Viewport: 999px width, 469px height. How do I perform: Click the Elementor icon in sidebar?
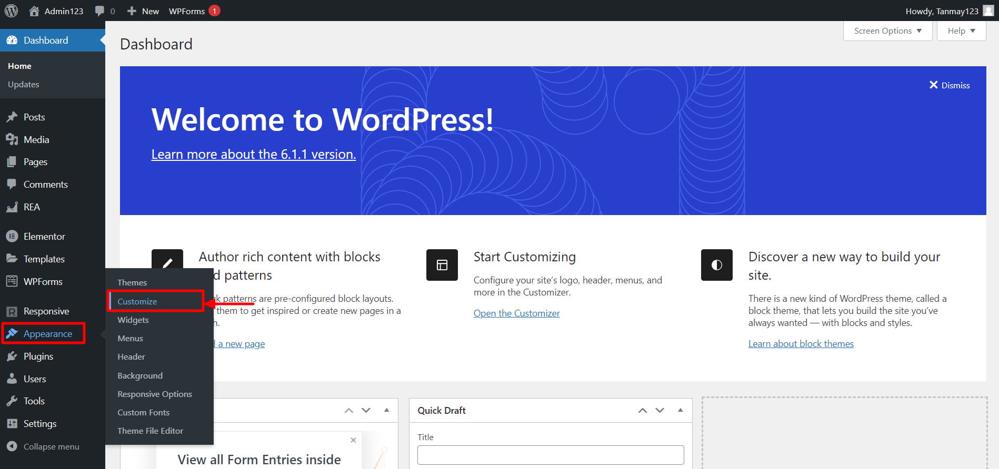[x=12, y=237]
